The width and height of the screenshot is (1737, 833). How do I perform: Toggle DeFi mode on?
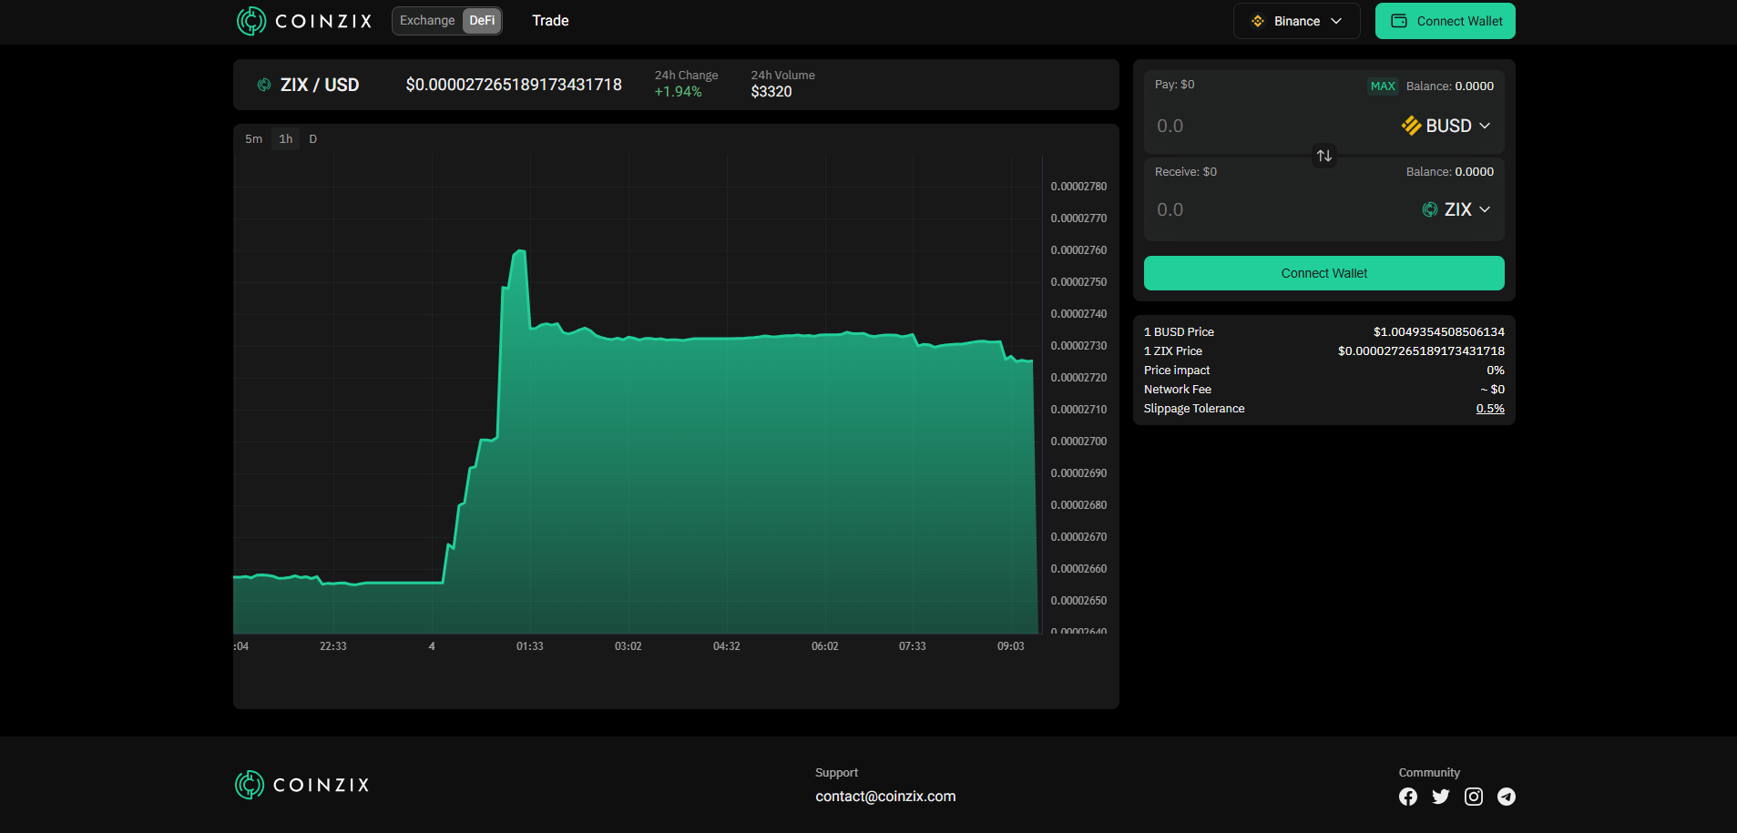click(482, 20)
